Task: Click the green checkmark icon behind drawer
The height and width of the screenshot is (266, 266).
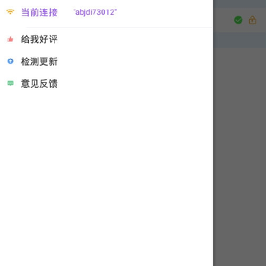Action: [238, 20]
